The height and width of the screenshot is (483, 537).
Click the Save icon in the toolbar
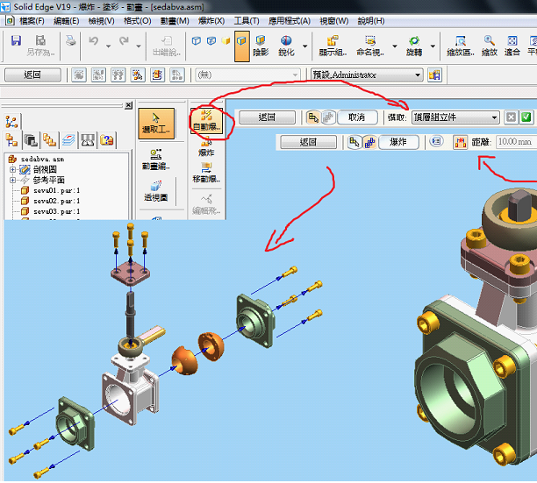point(16,40)
